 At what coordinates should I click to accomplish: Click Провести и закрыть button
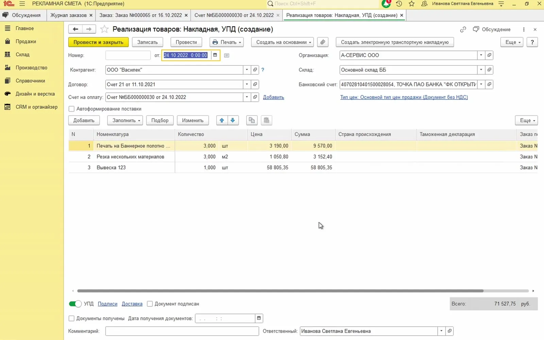click(98, 42)
